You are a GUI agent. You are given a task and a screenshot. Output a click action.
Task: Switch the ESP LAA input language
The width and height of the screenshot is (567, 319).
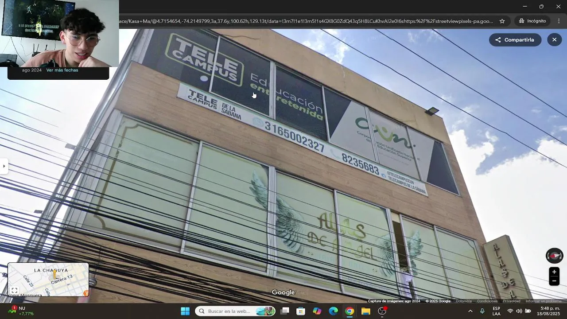coord(497,311)
